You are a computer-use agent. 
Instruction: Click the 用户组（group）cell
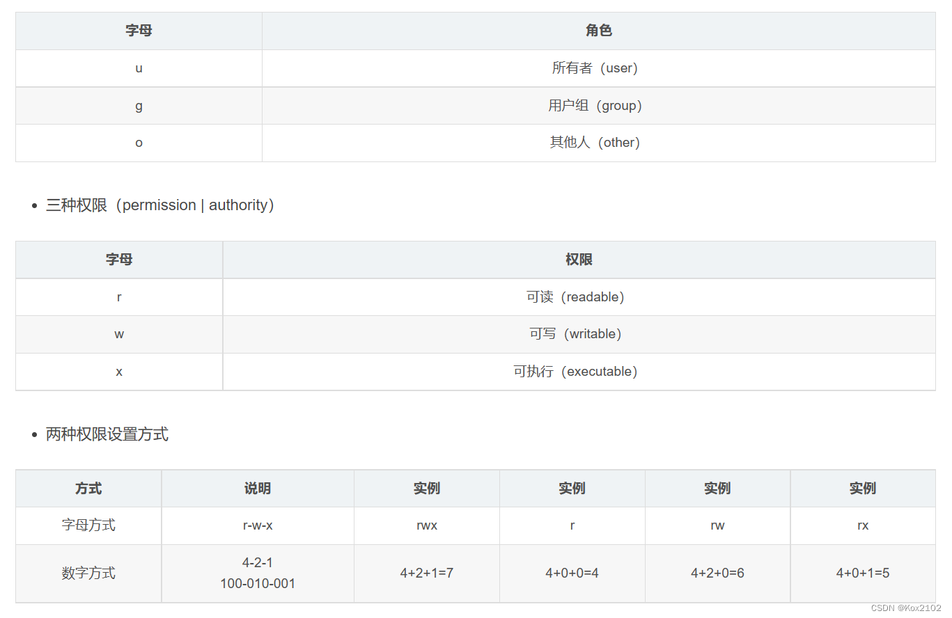pyautogui.click(x=599, y=106)
